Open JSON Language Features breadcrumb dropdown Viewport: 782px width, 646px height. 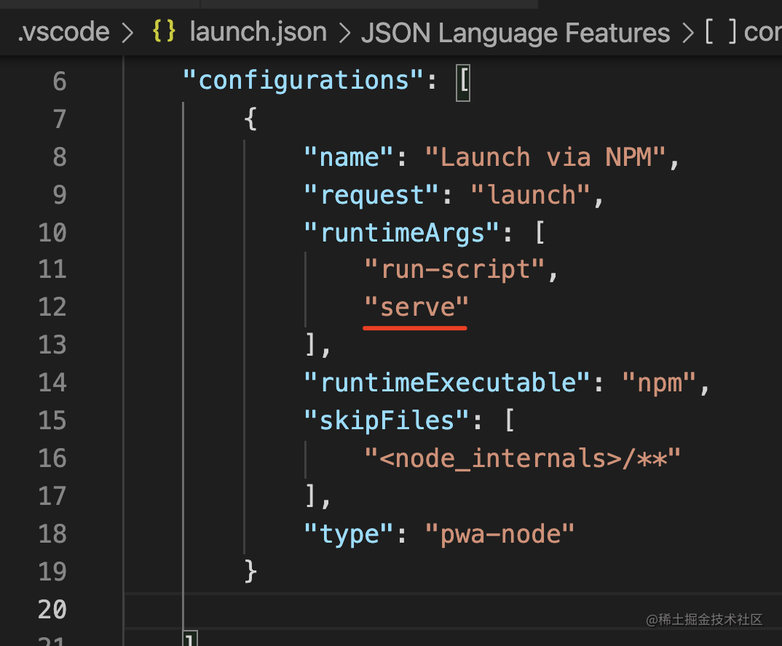515,32
